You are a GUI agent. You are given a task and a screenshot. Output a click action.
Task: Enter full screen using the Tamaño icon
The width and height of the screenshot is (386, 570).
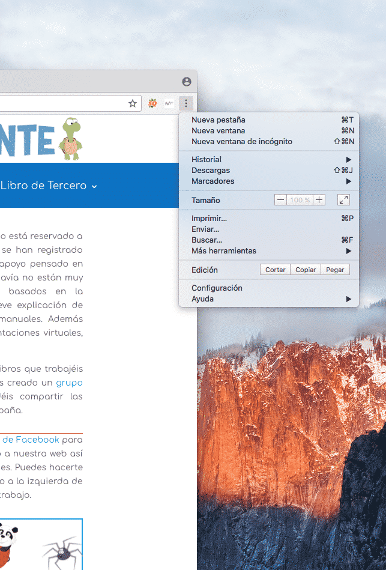pyautogui.click(x=343, y=200)
